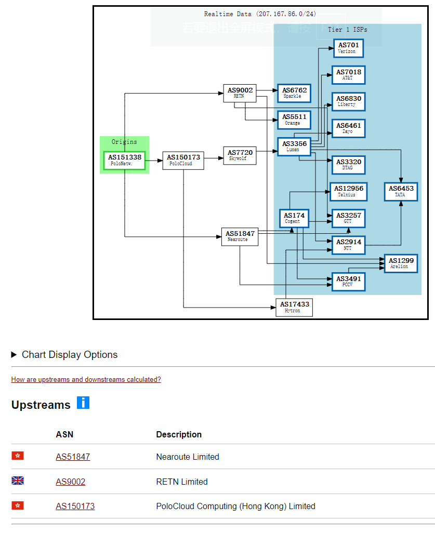This screenshot has width=435, height=533.
Task: Open 'How are upstreams and downstreams calculated?' link
Action: pos(86,379)
